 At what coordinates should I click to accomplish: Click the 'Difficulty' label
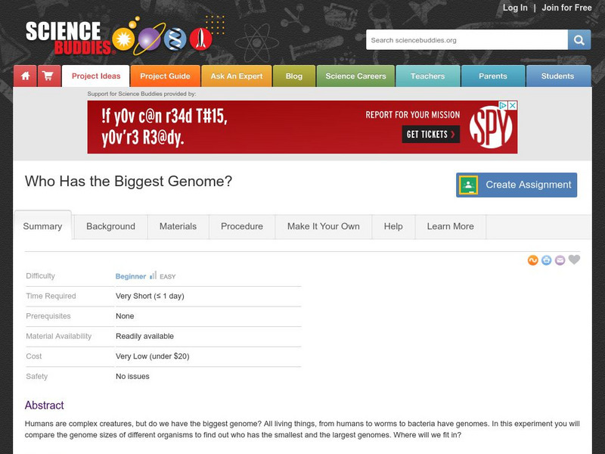[41, 276]
